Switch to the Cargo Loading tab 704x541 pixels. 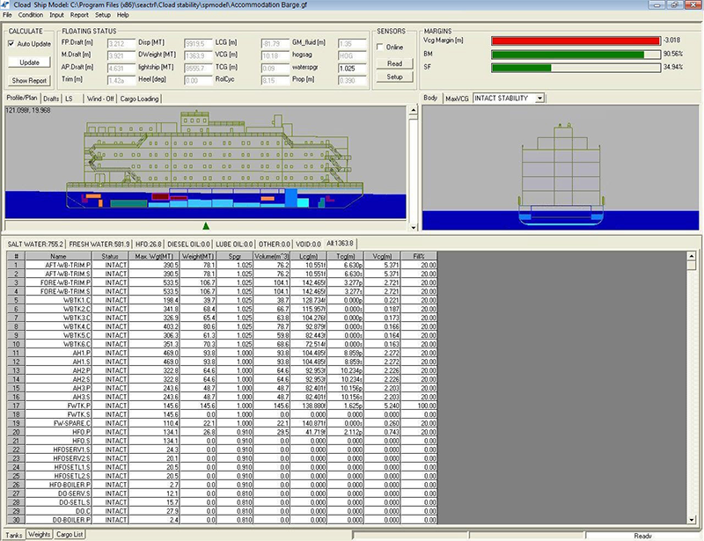139,99
